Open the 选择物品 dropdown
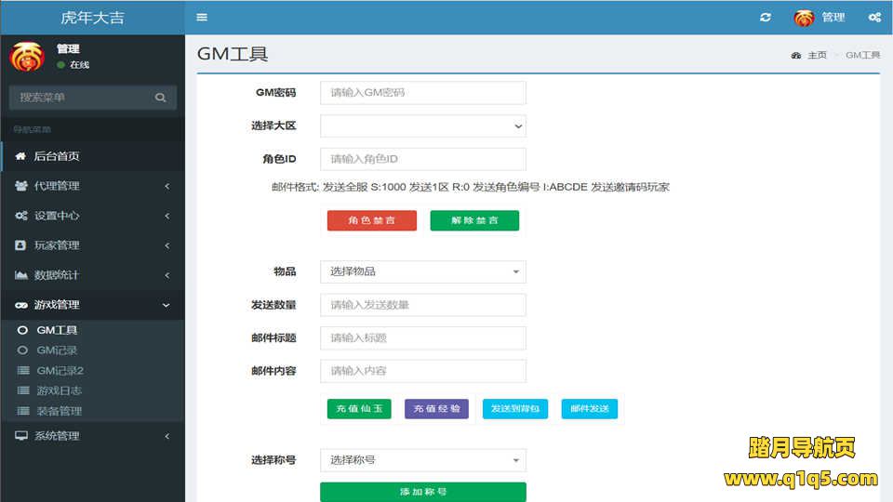 coord(422,271)
